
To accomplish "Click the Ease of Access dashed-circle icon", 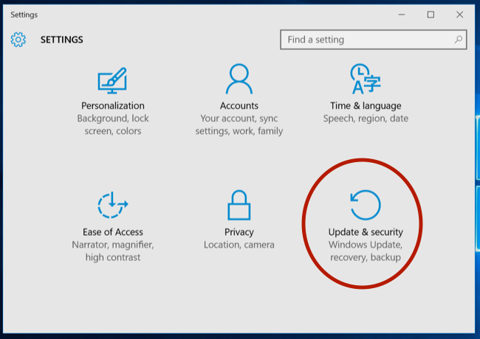I will coord(112,206).
